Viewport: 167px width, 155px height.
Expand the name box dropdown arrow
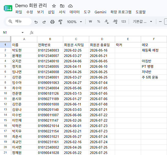[x=22, y=33]
